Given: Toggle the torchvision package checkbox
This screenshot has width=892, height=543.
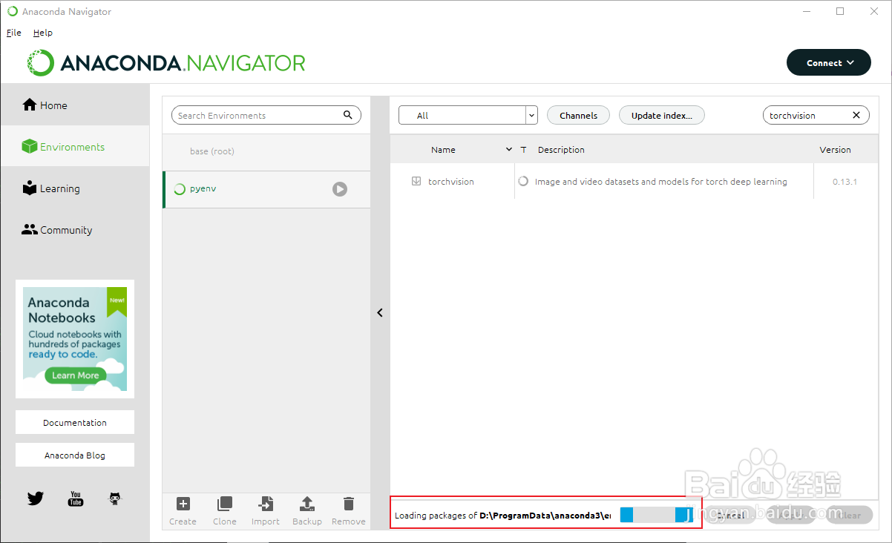Looking at the screenshot, I should coord(416,181).
